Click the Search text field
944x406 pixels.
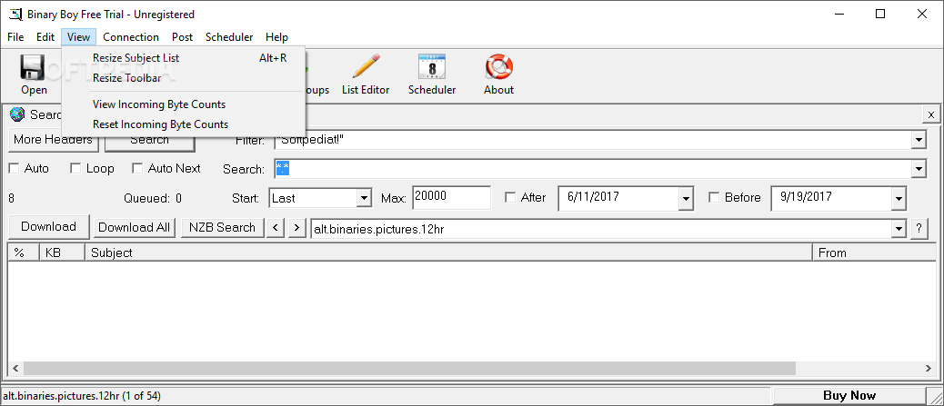(593, 169)
